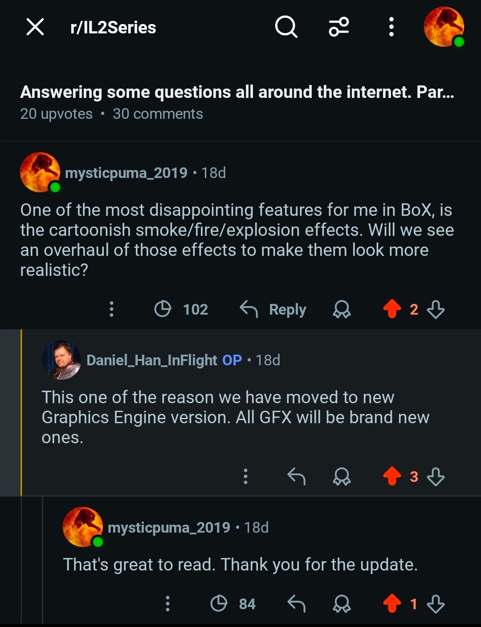Tap the Reply icon on mysticpuma_2019's comment

point(273,309)
